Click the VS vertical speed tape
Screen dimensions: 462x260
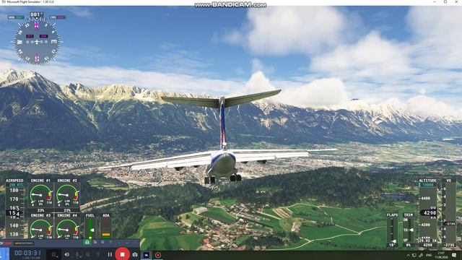(x=449, y=213)
